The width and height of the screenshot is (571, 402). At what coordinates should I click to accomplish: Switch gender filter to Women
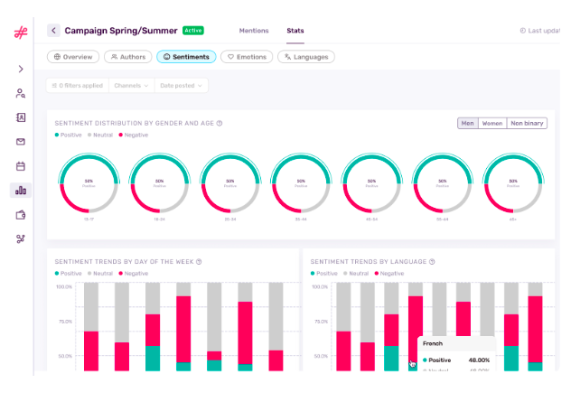pos(491,123)
